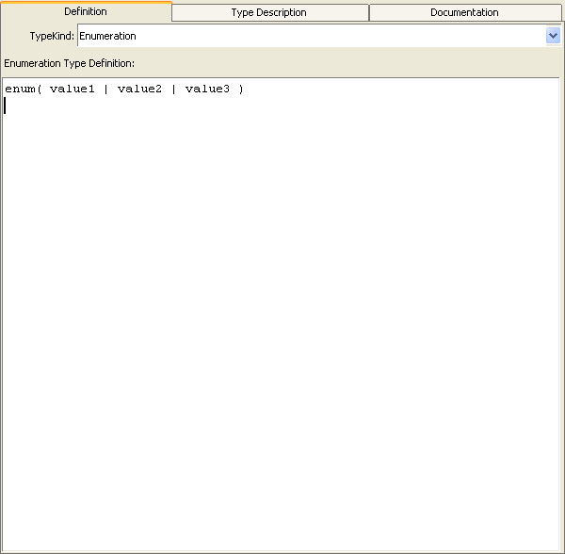The width and height of the screenshot is (565, 554).
Task: Click the pipe between value1 and value2
Action: pyautogui.click(x=106, y=89)
